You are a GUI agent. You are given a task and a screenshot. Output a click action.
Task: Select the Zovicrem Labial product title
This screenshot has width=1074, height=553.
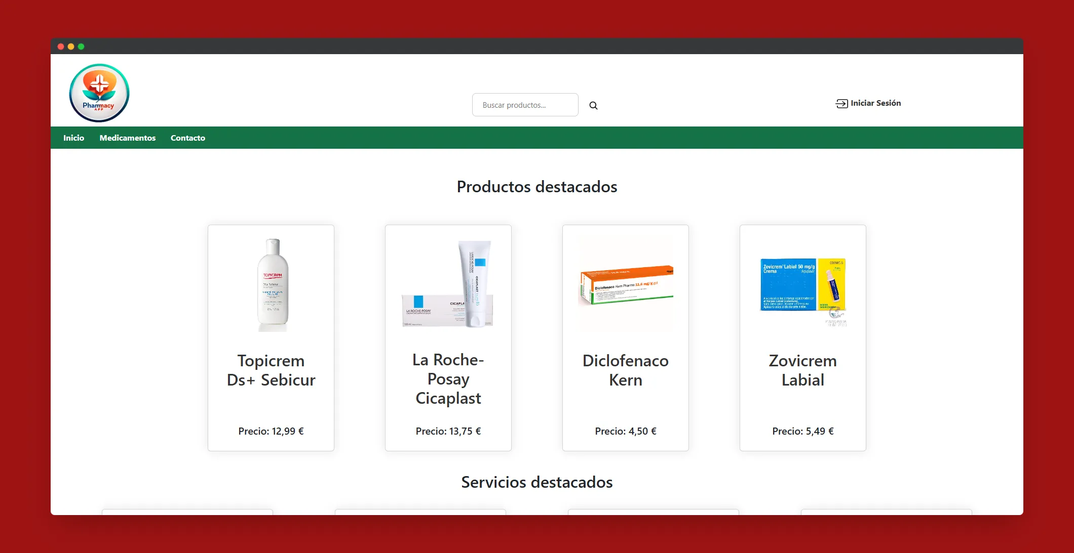pyautogui.click(x=803, y=370)
